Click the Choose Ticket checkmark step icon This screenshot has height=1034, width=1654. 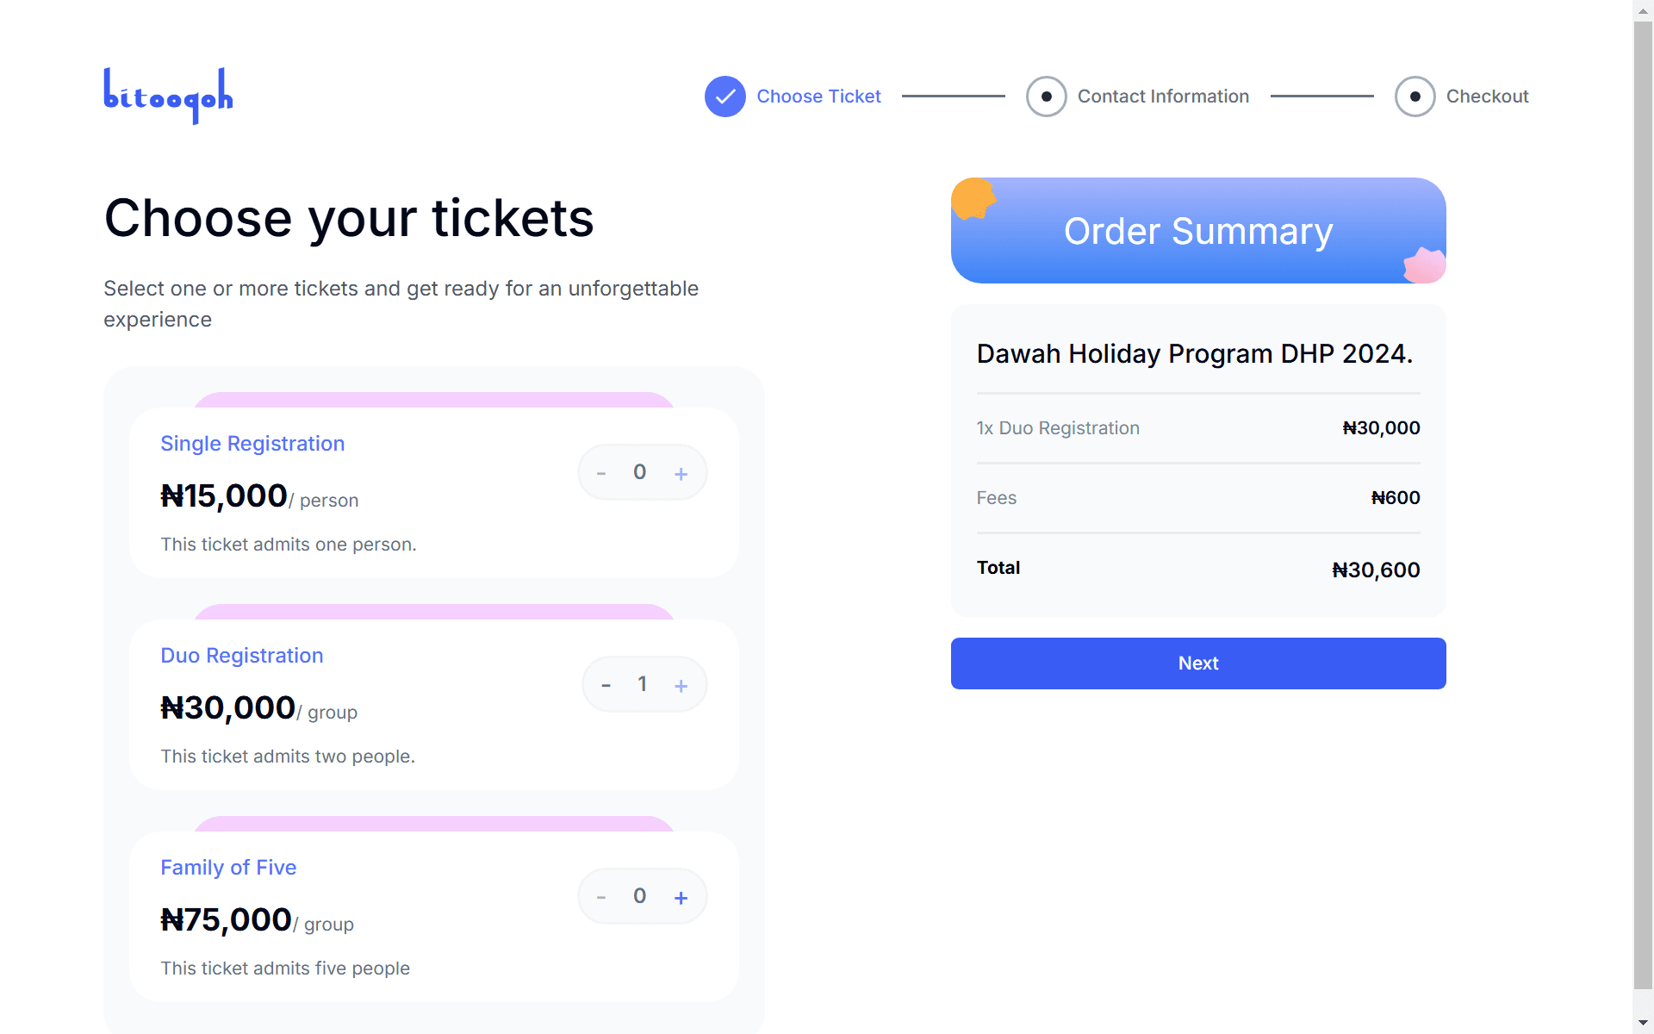[x=725, y=97]
